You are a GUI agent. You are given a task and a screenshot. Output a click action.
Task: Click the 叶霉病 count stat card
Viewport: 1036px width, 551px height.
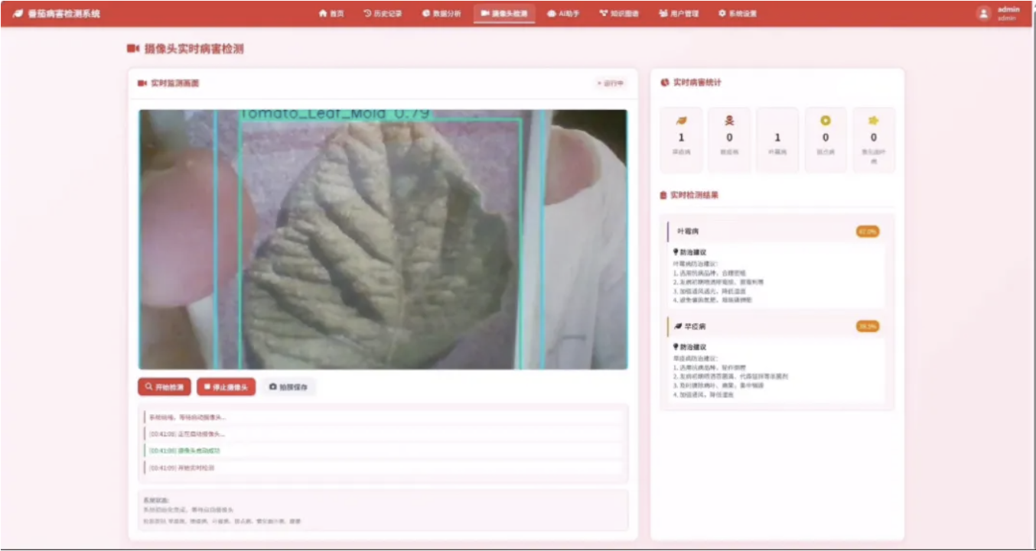tap(777, 140)
